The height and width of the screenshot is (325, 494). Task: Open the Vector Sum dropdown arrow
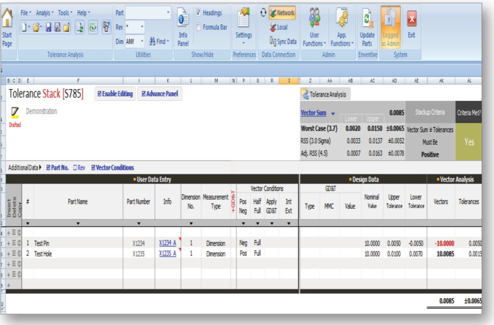coord(333,114)
